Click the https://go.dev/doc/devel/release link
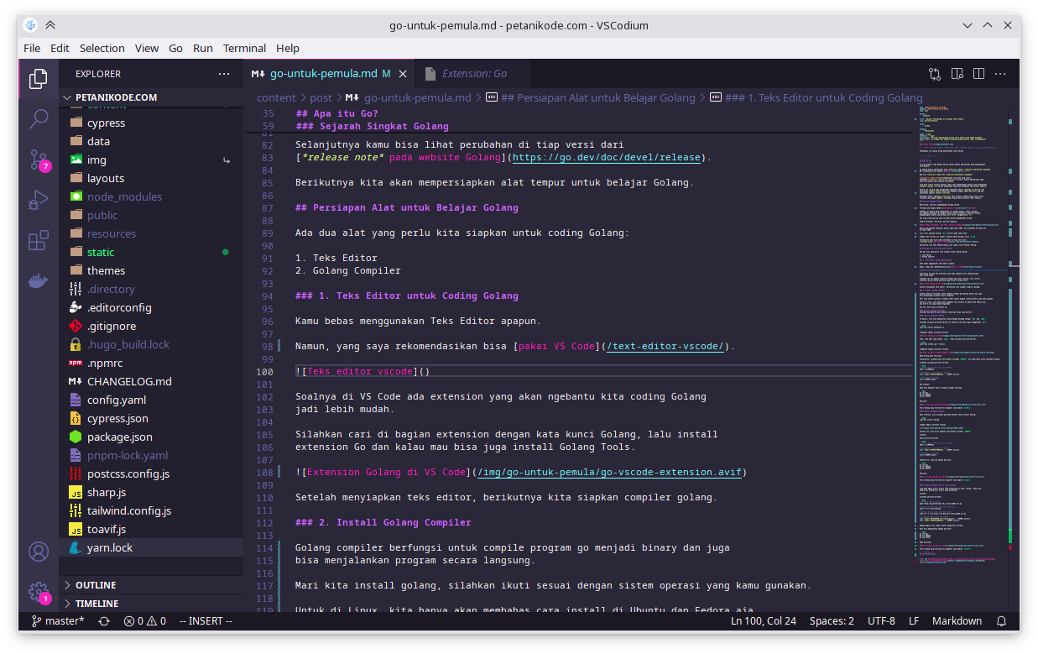Image resolution: width=1038 pixels, height=654 pixels. coord(608,157)
